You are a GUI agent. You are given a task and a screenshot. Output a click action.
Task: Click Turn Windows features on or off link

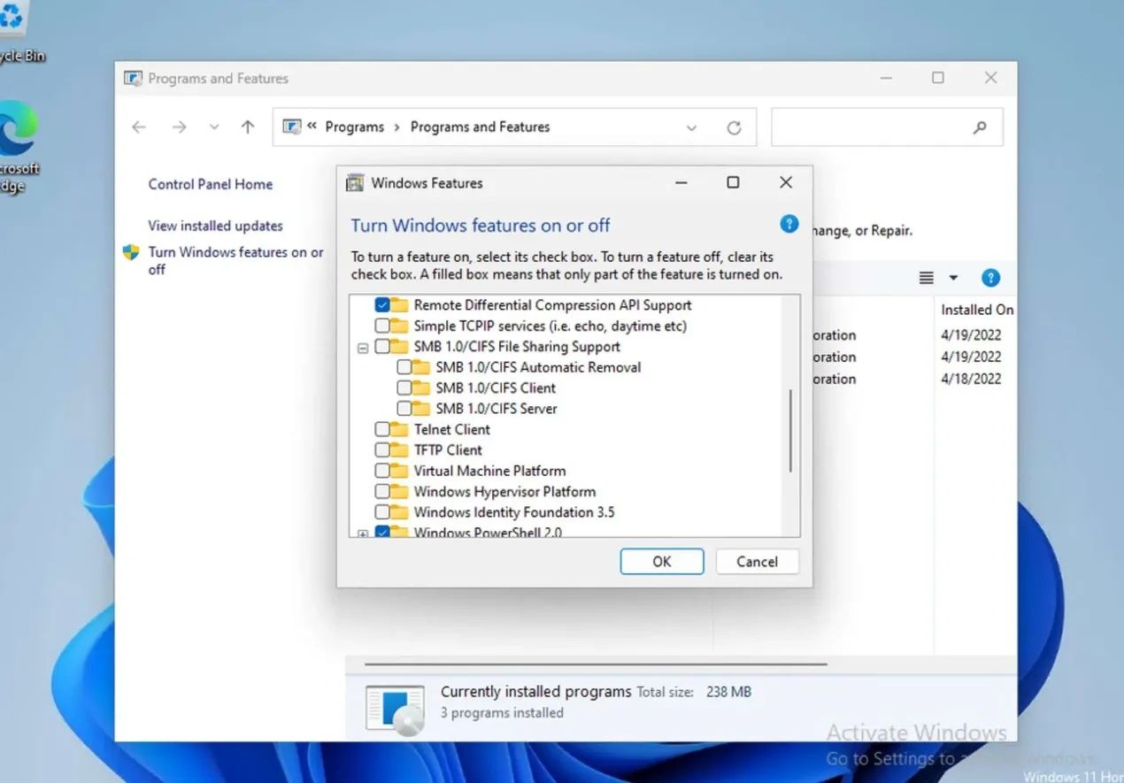click(235, 260)
